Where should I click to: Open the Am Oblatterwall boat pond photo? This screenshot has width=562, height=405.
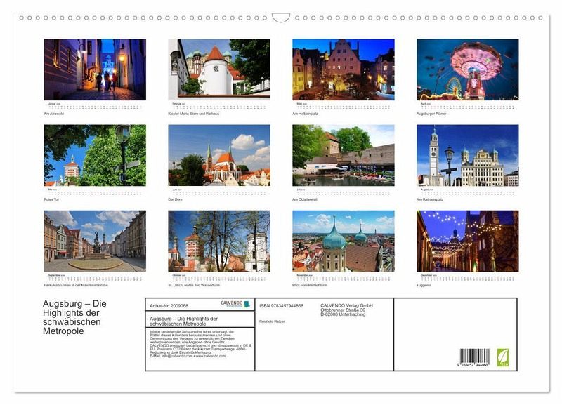click(x=344, y=155)
